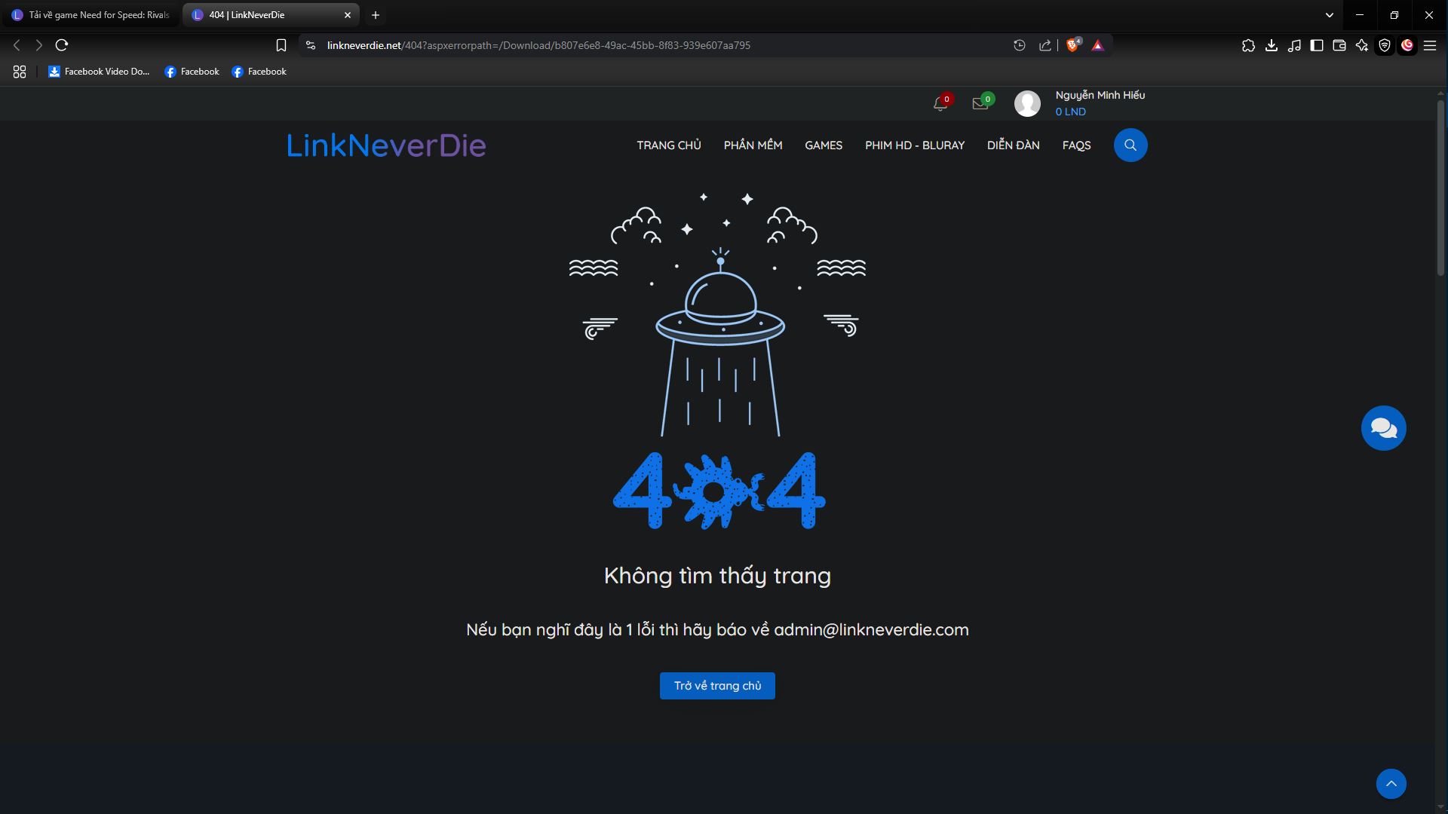
Task: Click the Brave Shields lion icon
Action: pos(1072,45)
